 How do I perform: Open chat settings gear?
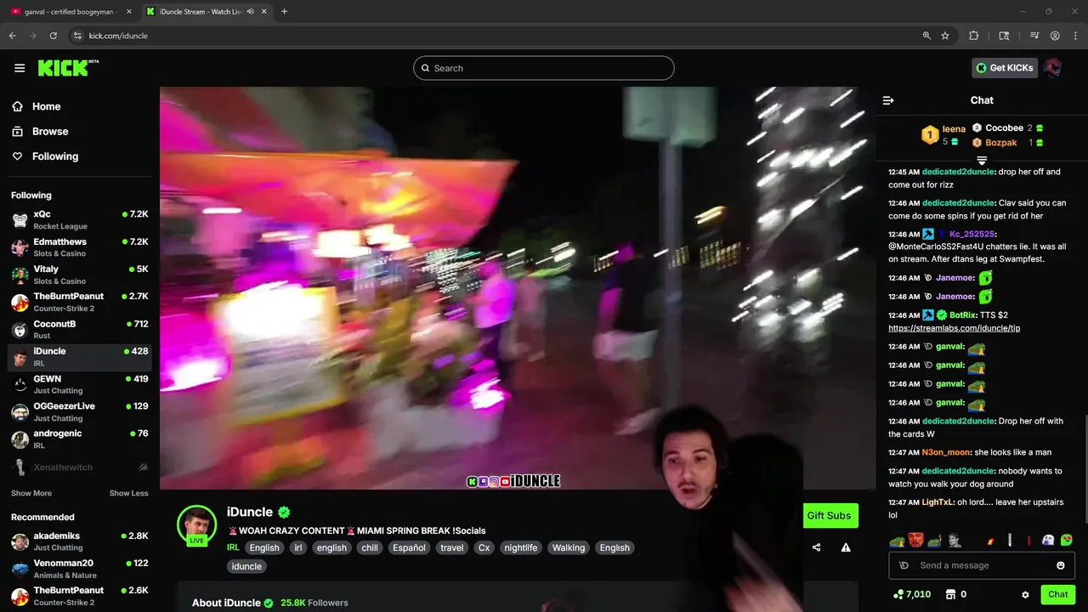1025,595
